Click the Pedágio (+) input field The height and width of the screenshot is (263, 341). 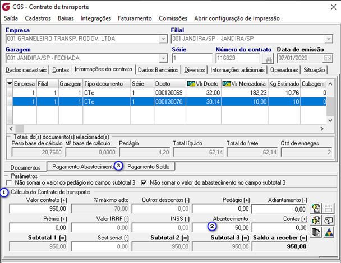[221, 209]
